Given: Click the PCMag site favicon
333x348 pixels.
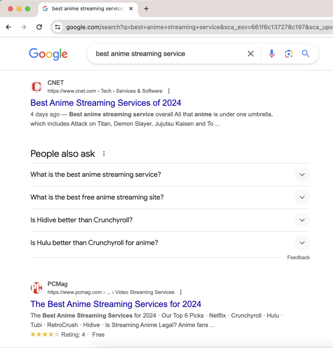Looking at the screenshot, I should click(x=36, y=288).
